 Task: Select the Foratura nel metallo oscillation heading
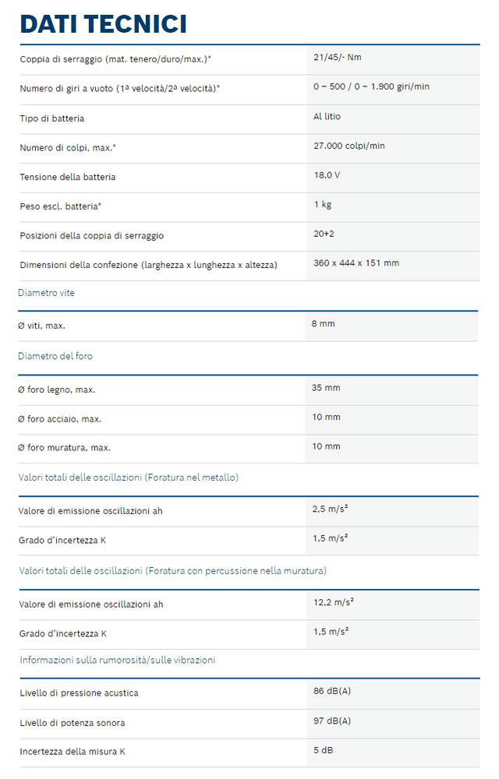pos(128,477)
